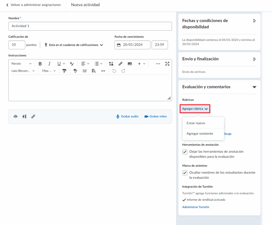Click the Nombre text field
The image size is (272, 225).
[90, 26]
